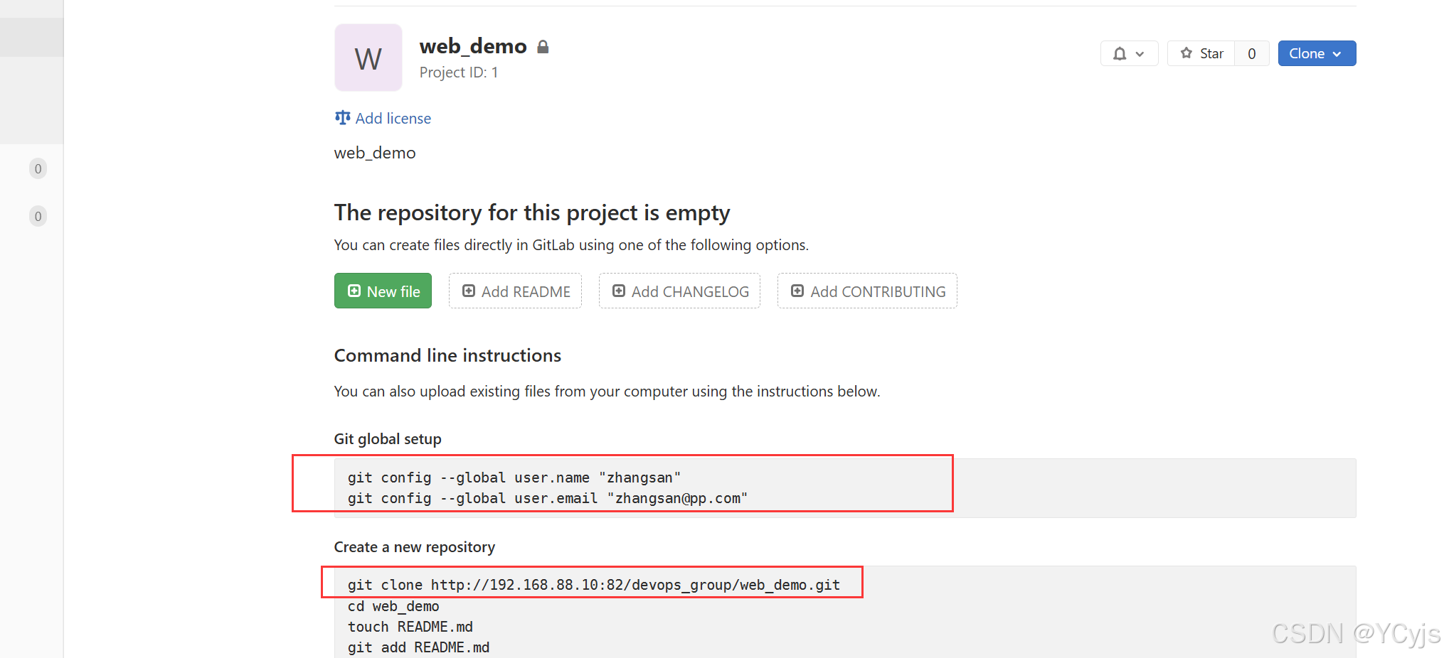Open the notification bell dropdown
This screenshot has width=1444, height=658.
point(1129,53)
